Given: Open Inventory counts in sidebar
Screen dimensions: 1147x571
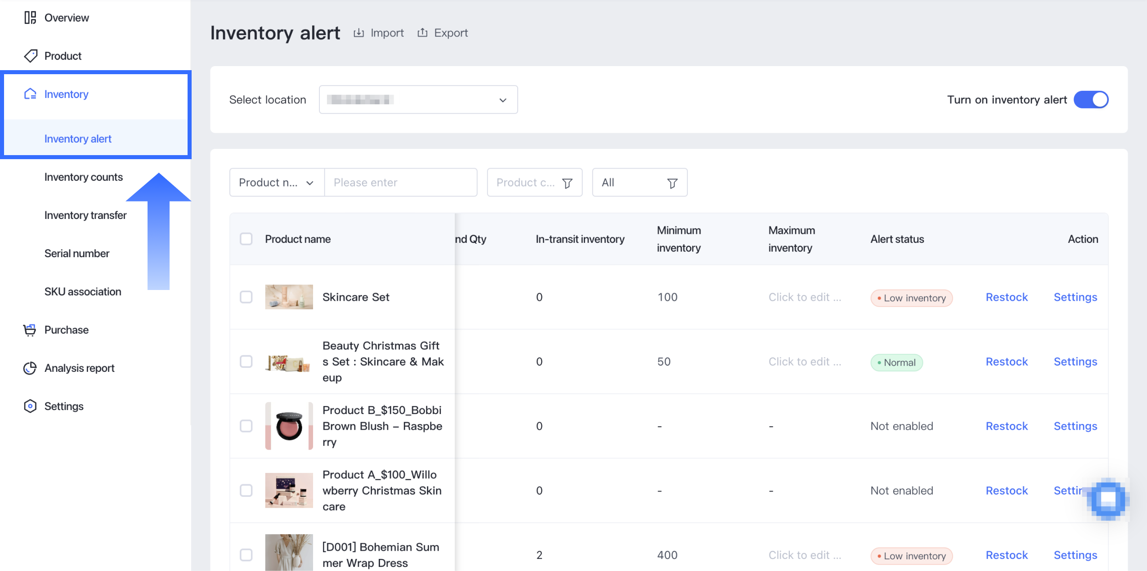Looking at the screenshot, I should 83,177.
